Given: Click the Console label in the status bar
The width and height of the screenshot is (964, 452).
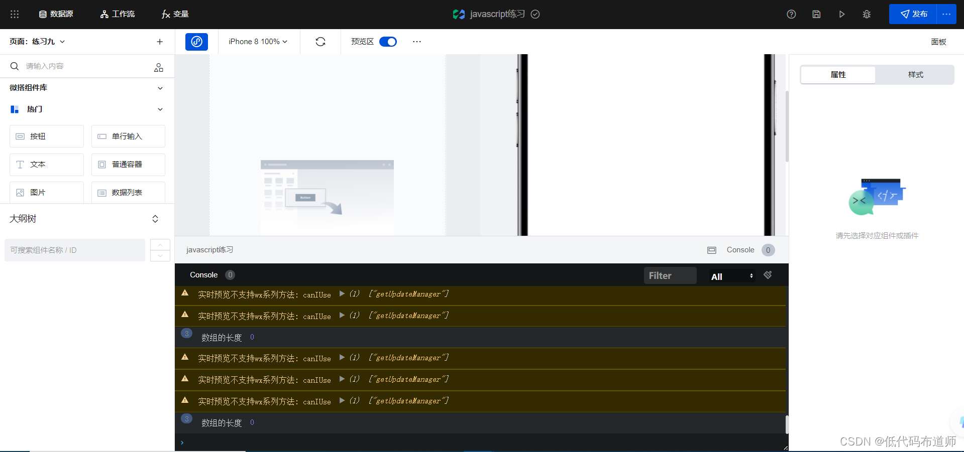Looking at the screenshot, I should coord(740,250).
